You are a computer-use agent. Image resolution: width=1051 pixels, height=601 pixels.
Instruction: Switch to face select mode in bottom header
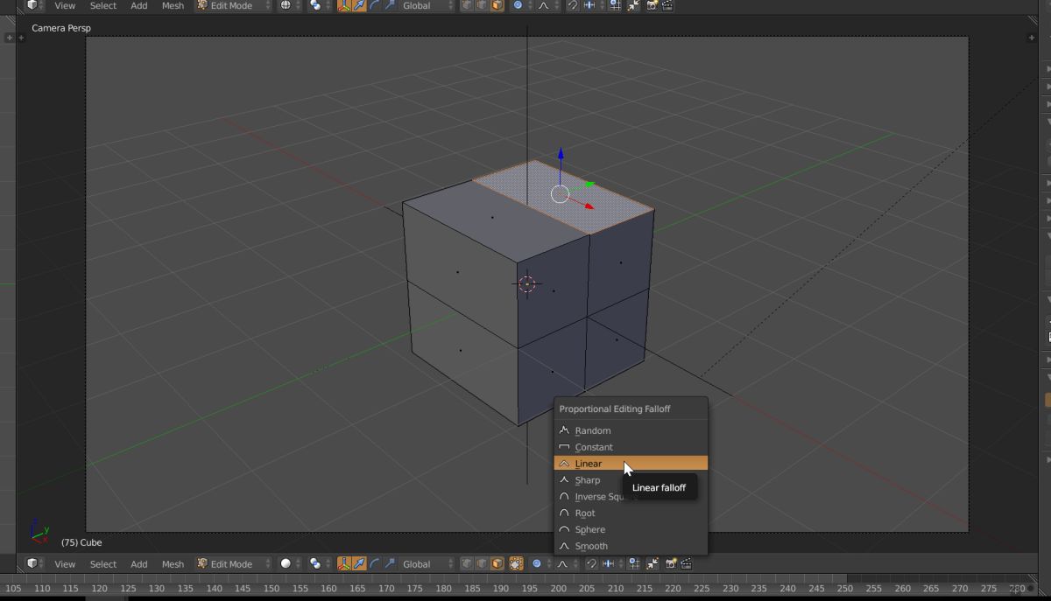pos(497,564)
